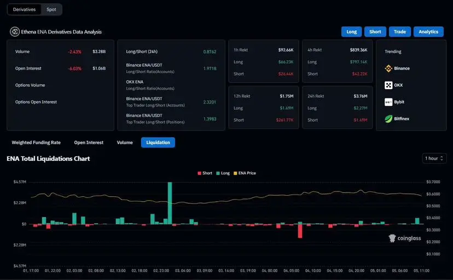This screenshot has height=280, width=453.
Task: Click the Volume change -2.43%
Action: click(x=74, y=51)
